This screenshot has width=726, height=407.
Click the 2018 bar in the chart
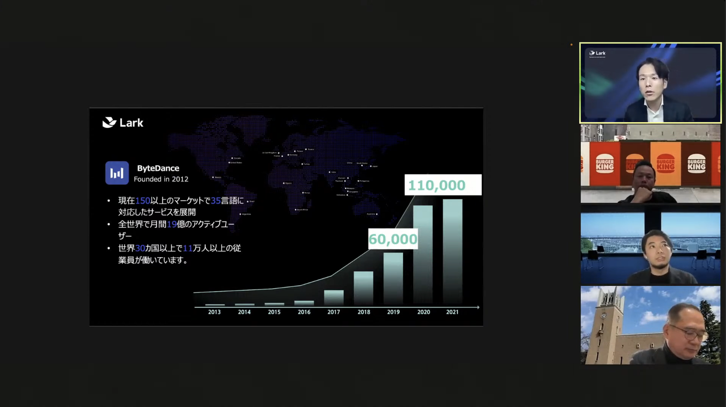[363, 288]
